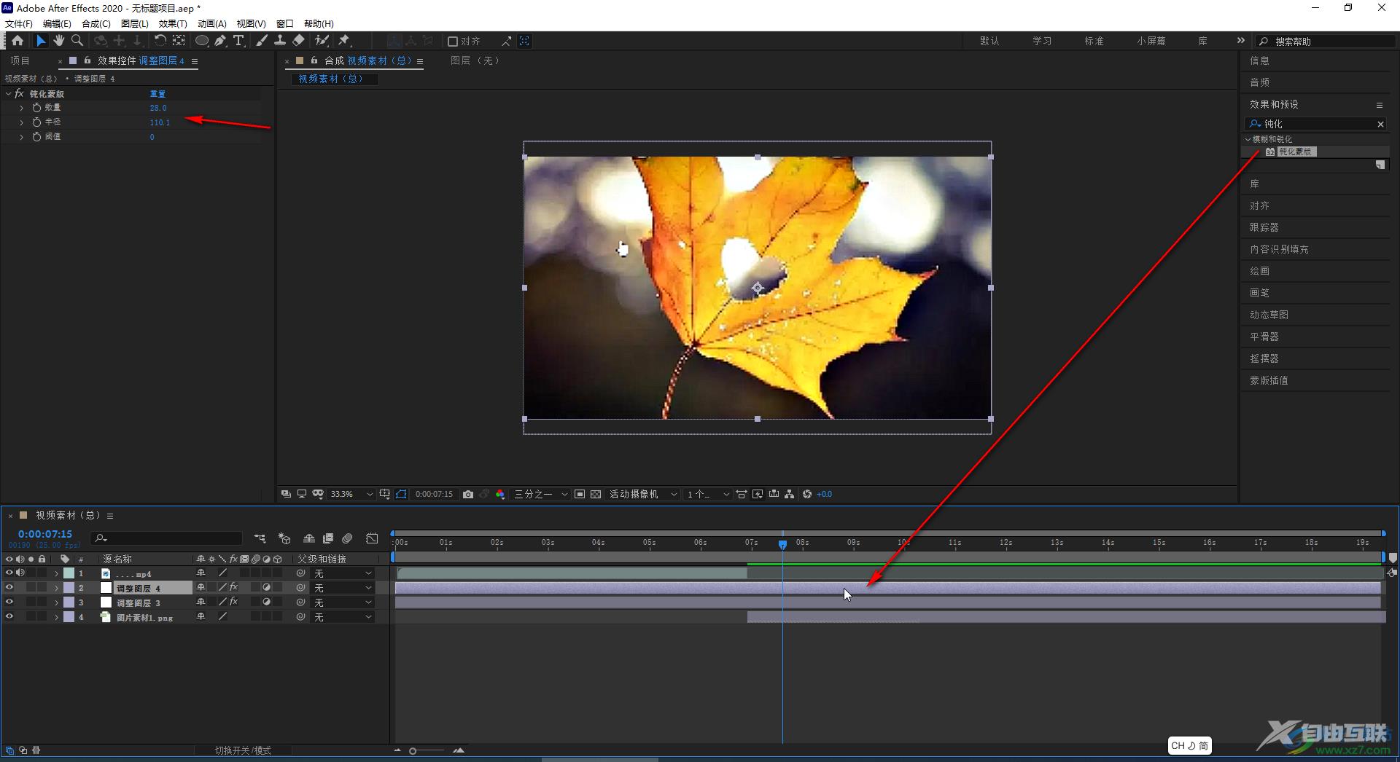Collapse the 模糊和锐化 effects category
This screenshot has width=1400, height=762.
(x=1248, y=139)
